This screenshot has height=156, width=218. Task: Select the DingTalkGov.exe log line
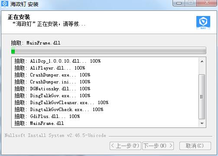point(52,96)
